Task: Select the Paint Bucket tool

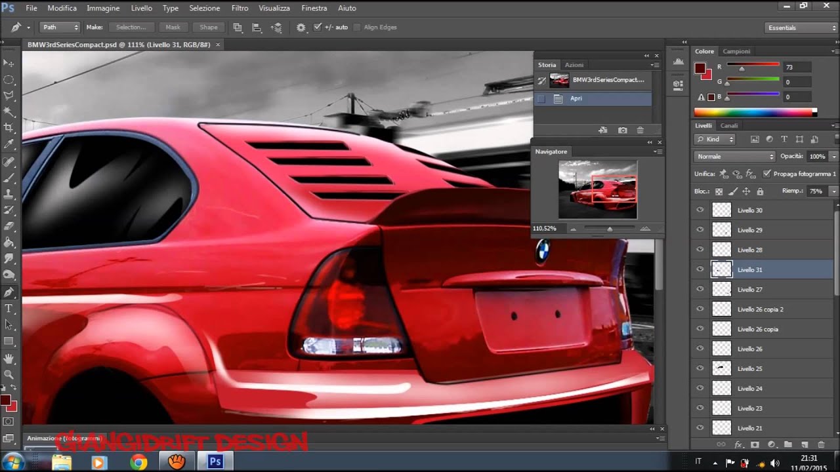Action: point(9,243)
